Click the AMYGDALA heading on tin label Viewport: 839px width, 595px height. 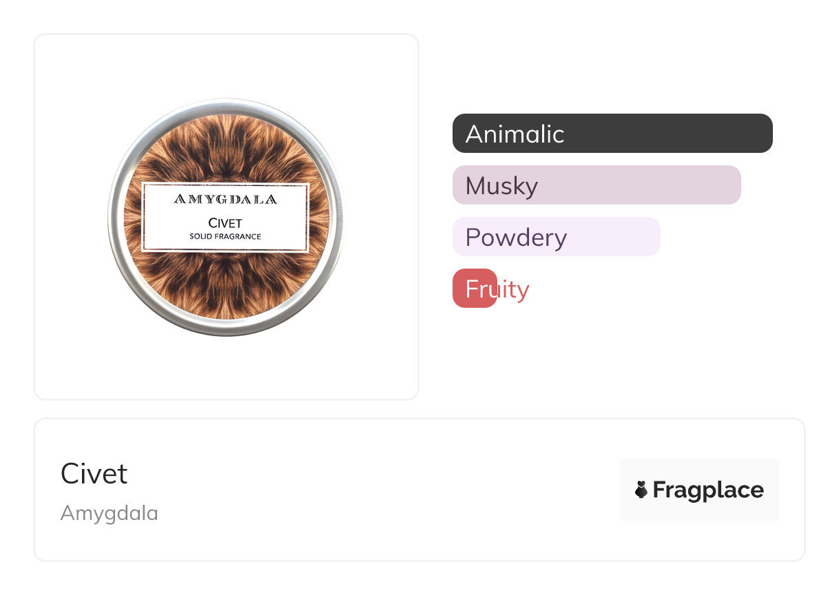click(x=225, y=200)
